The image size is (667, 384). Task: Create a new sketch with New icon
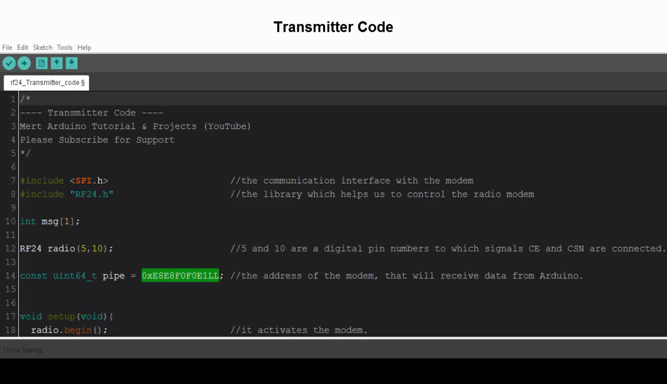coord(42,63)
